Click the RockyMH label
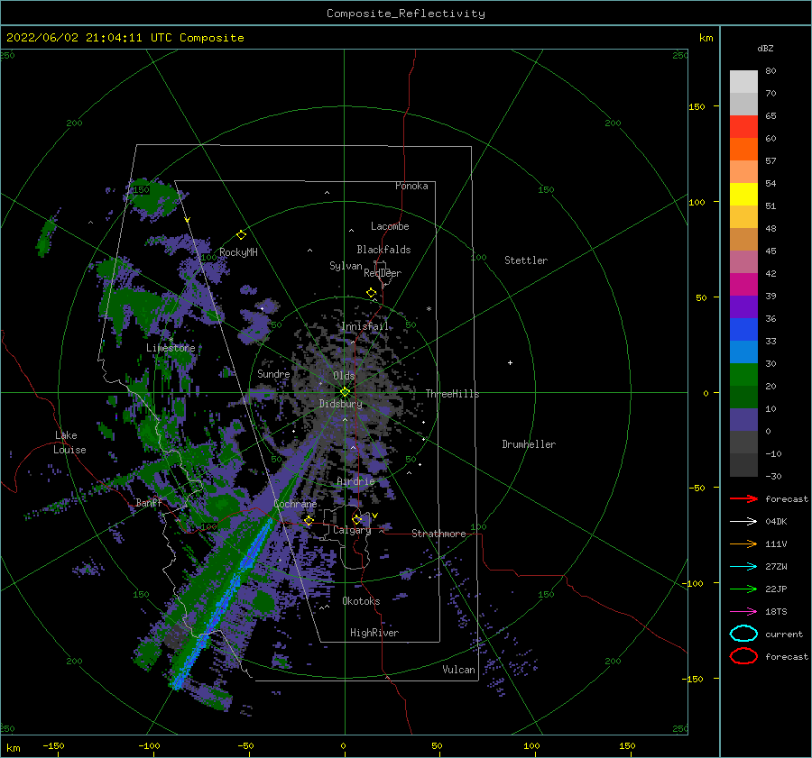The height and width of the screenshot is (758, 812). (x=238, y=252)
